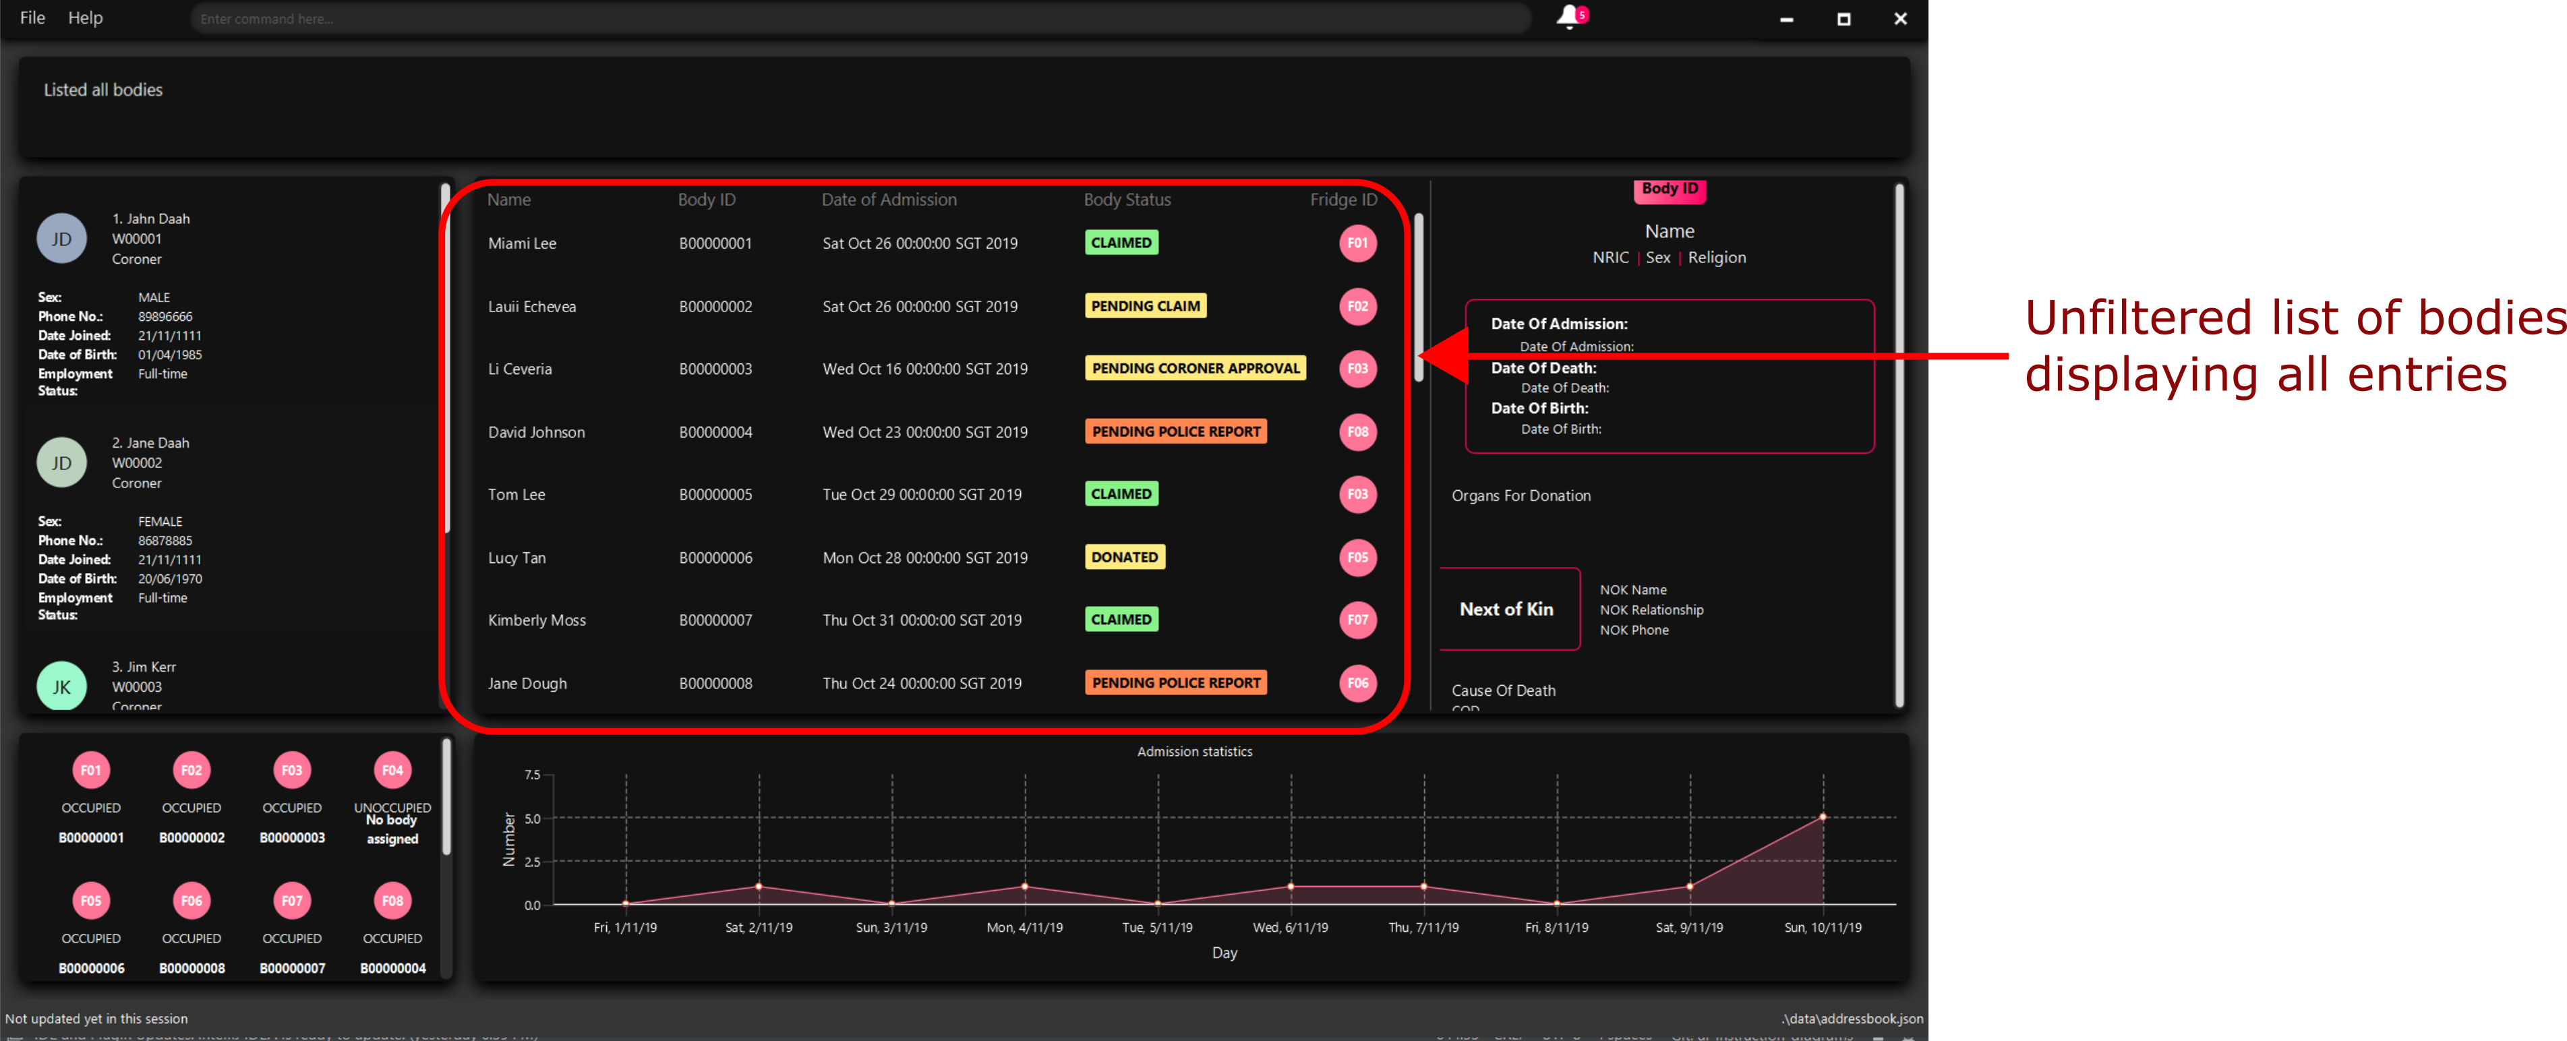Select Jahn Daah's JD avatar
The height and width of the screenshot is (1041, 2567).
[x=62, y=239]
